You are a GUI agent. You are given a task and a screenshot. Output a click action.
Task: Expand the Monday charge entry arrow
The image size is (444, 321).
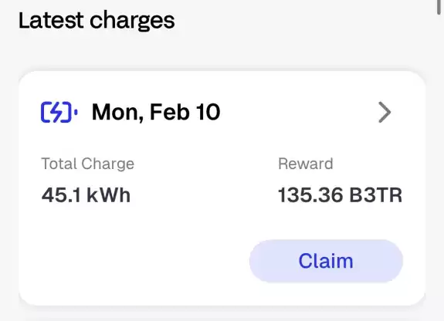385,113
